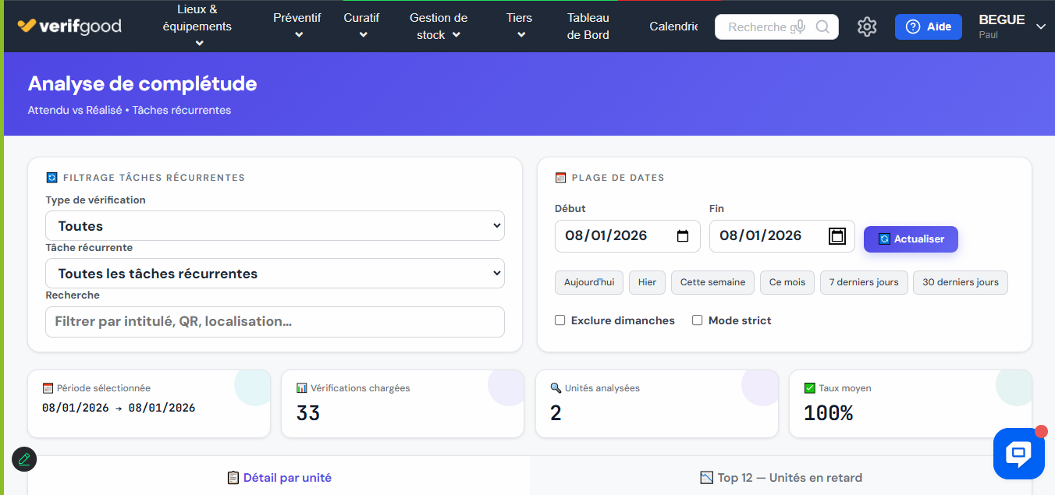Open Type de vérification dropdown

[x=275, y=226]
